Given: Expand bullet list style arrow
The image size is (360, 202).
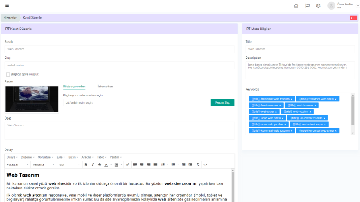Looking at the screenshot, I should tap(178, 165).
